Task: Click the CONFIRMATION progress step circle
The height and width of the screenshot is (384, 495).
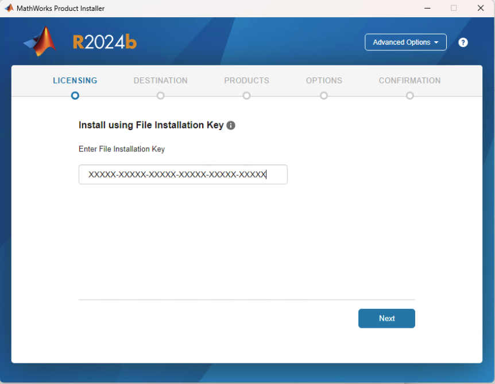Action: [410, 96]
